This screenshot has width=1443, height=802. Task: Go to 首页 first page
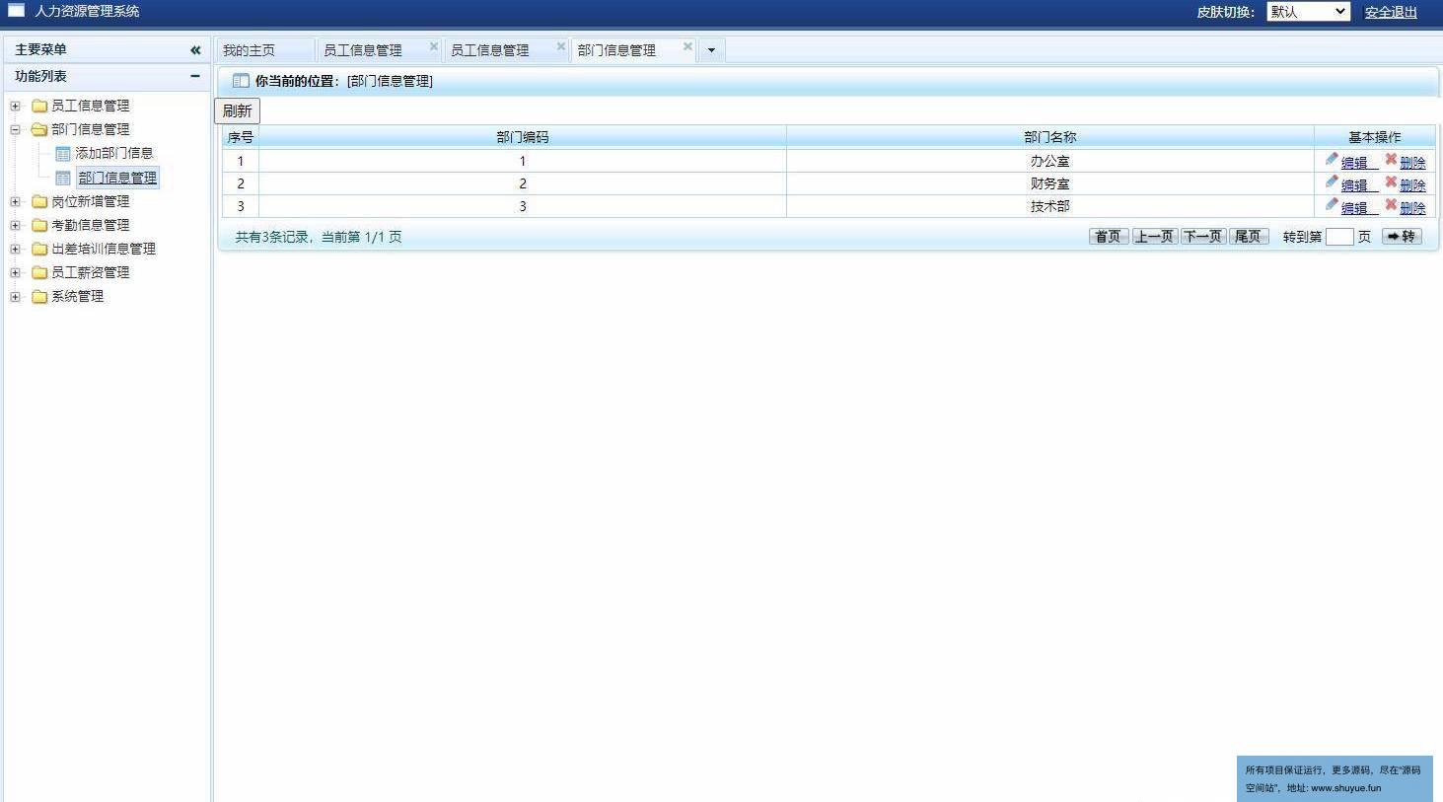pyautogui.click(x=1109, y=237)
